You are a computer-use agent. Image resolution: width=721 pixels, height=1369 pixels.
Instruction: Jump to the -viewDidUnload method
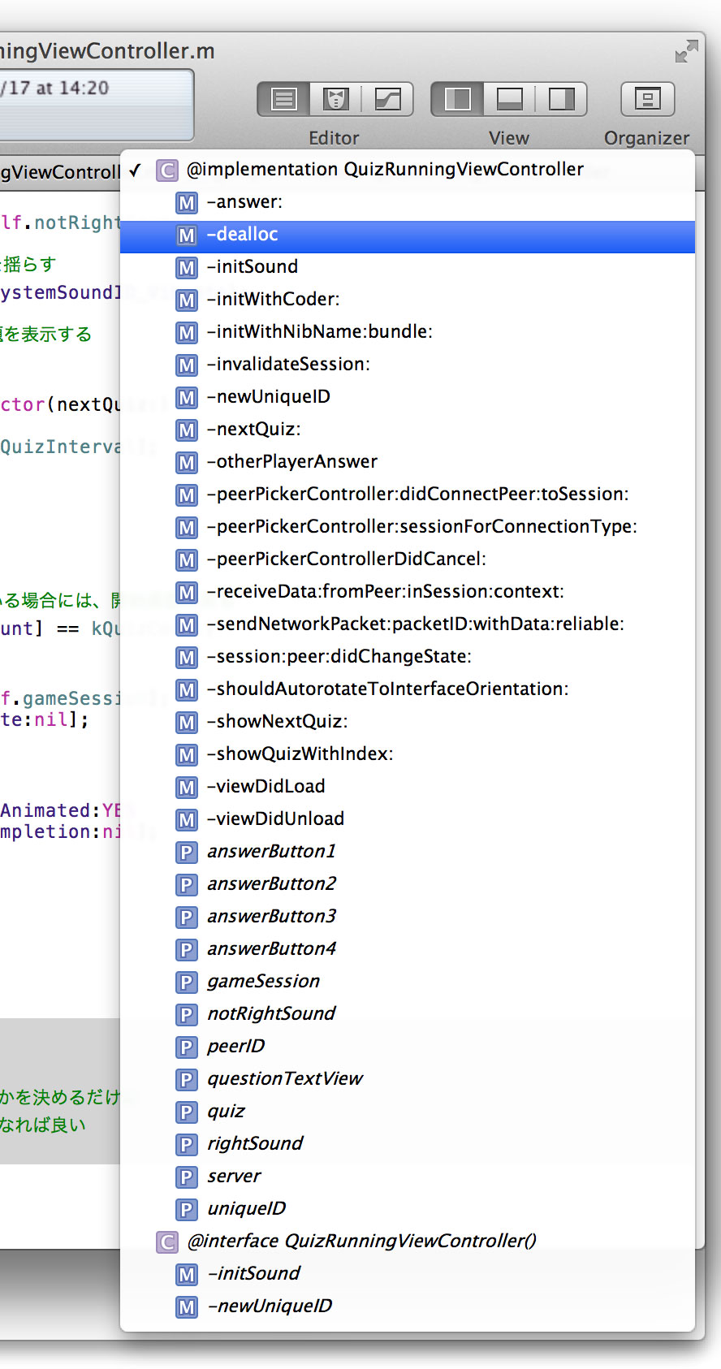[x=408, y=819]
